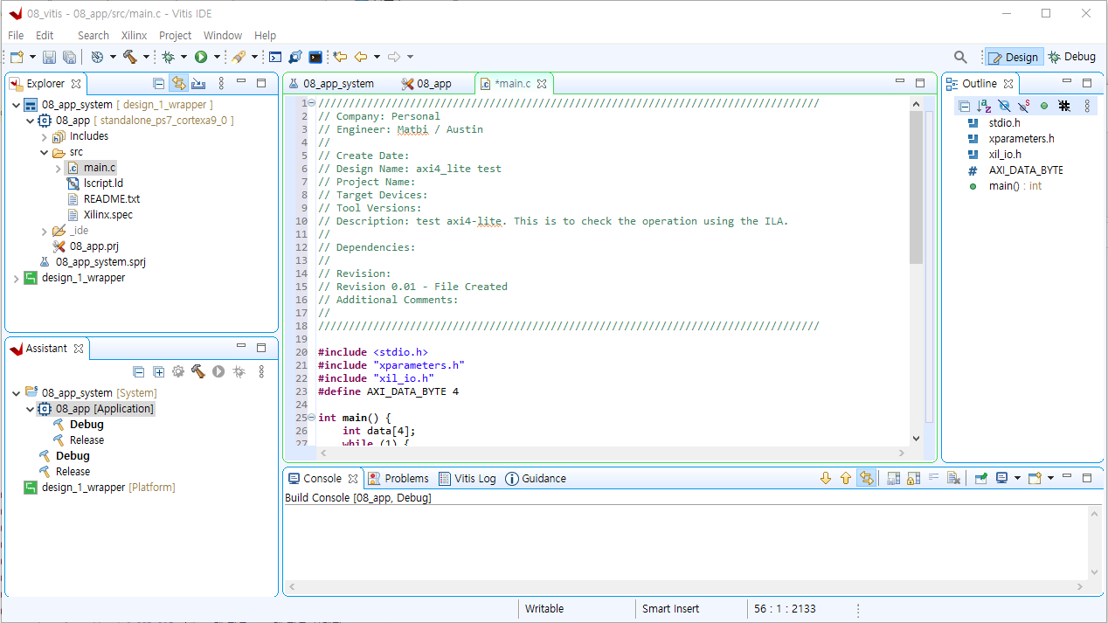
Task: Open dropdown arrow next to Debug bug
Action: (x=184, y=58)
